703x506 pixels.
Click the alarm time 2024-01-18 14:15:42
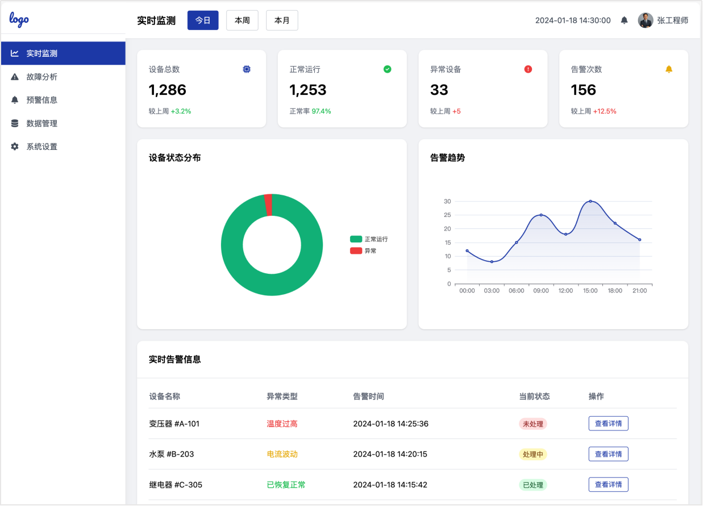point(390,486)
